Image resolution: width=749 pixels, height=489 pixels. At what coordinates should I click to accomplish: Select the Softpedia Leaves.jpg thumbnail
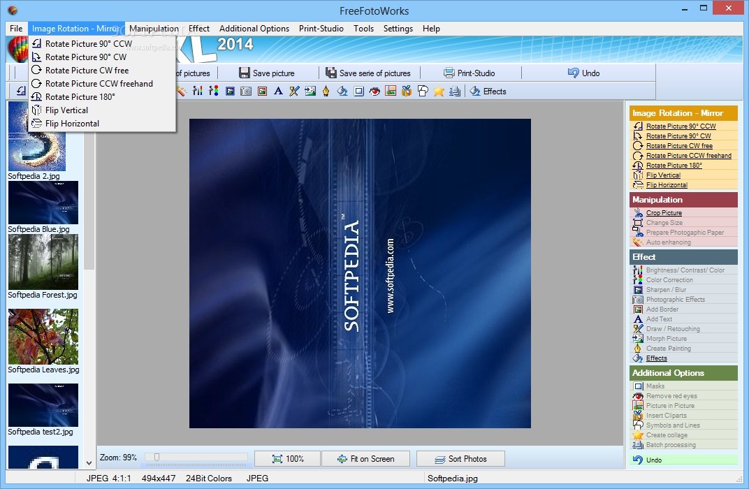point(43,337)
